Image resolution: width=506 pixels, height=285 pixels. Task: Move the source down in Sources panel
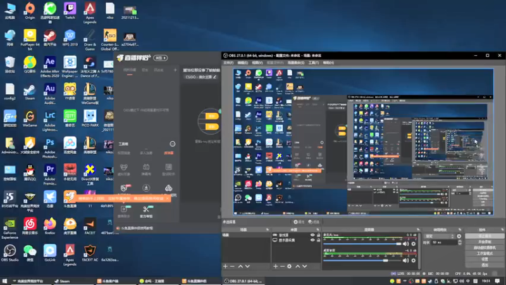click(x=305, y=266)
